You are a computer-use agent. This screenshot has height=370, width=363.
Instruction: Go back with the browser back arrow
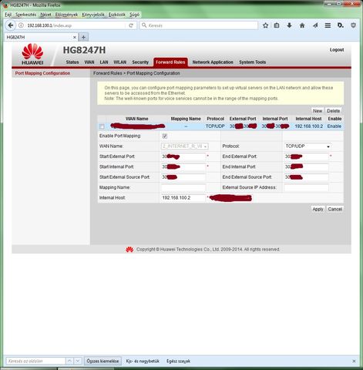pos(11,25)
